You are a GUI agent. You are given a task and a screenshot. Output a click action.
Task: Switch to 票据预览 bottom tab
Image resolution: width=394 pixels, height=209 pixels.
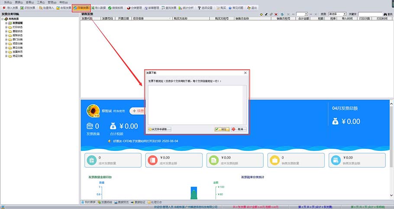(x=122, y=202)
